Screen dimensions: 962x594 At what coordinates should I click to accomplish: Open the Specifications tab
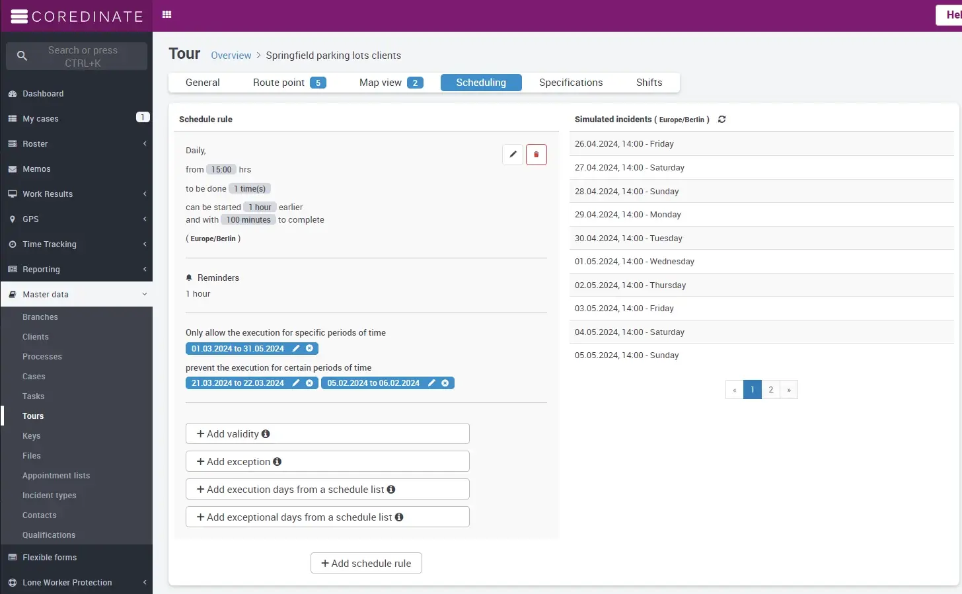pyautogui.click(x=570, y=83)
